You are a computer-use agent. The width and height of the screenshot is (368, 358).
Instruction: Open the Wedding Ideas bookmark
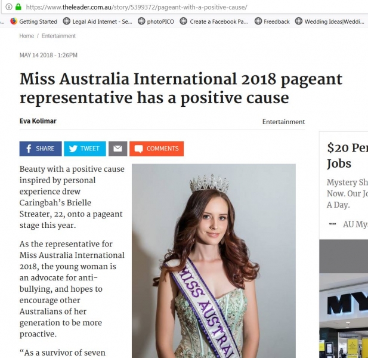tap(330, 21)
